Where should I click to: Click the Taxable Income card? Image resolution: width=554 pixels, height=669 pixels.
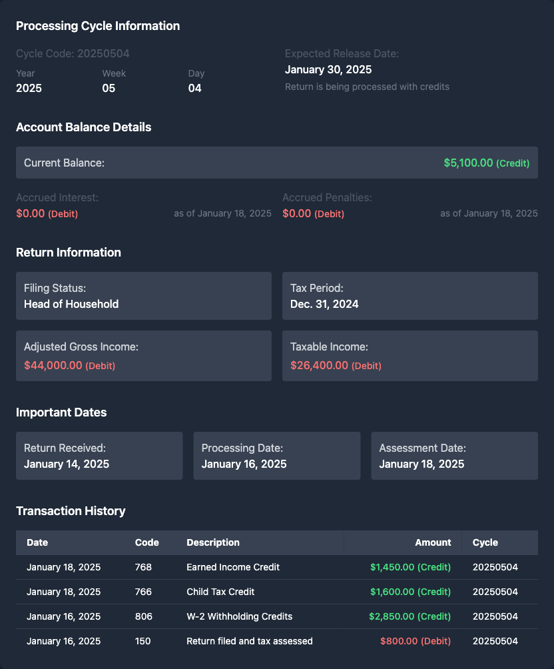coord(410,356)
